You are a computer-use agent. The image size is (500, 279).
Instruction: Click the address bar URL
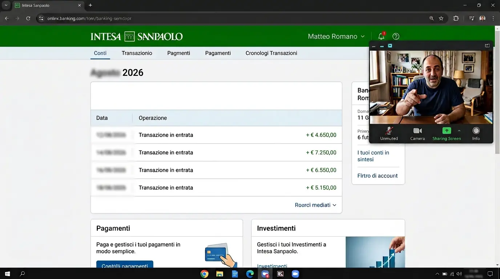[x=89, y=18]
